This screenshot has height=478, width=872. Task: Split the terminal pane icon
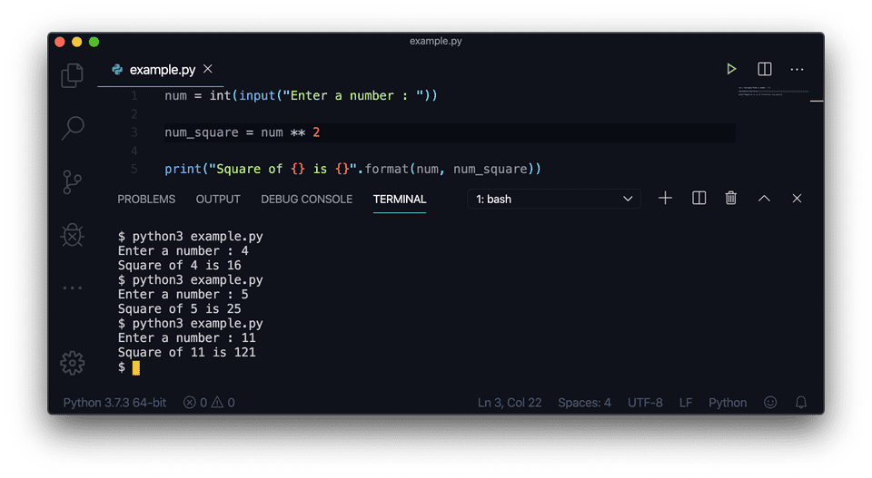point(699,199)
